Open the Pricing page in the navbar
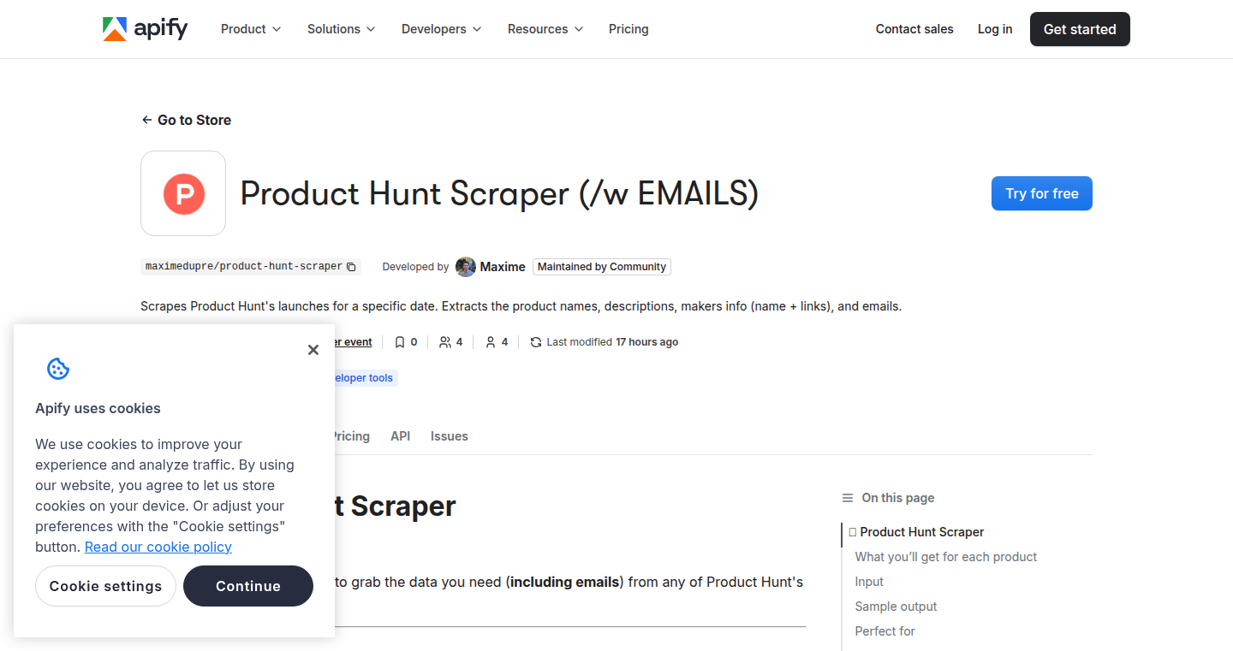Viewport: 1233px width, 651px height. click(x=628, y=29)
